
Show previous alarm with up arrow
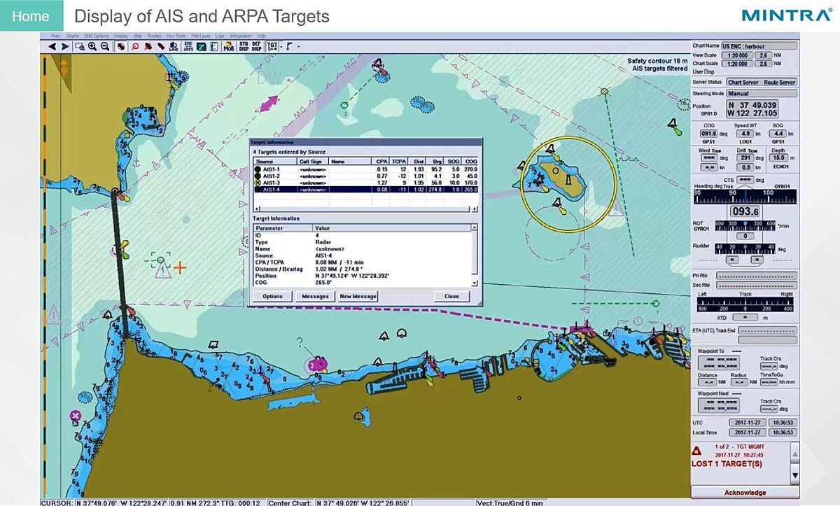pyautogui.click(x=794, y=453)
